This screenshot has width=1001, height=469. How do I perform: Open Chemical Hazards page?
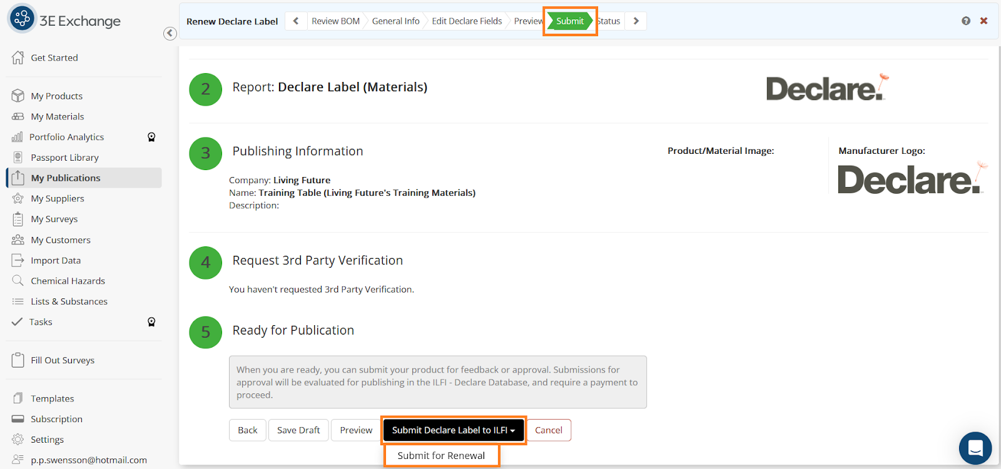(x=68, y=281)
